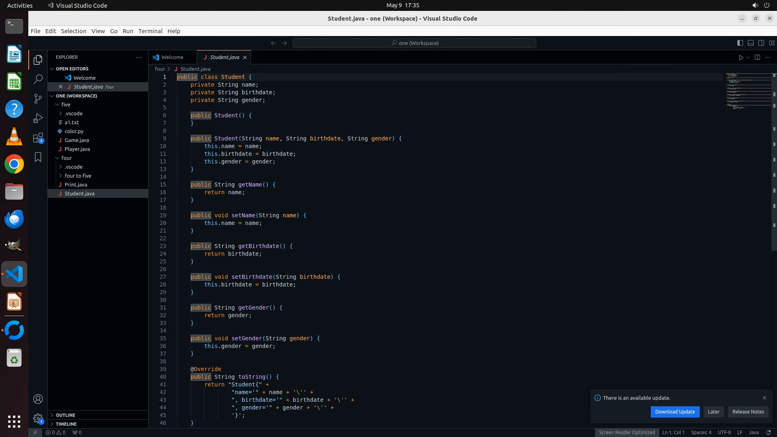The height and width of the screenshot is (437, 777).
Task: Switch to the Welcome tab
Action: (x=172, y=57)
